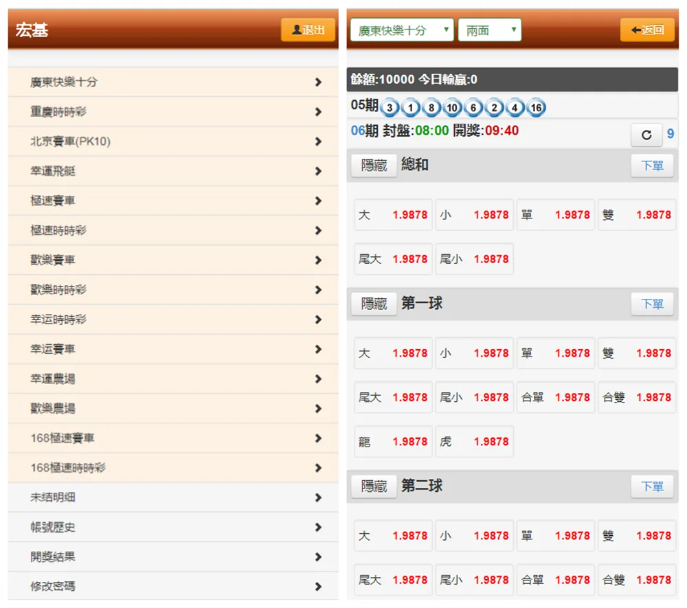
Task: Click the back arrow icon on 返回 button
Action: tap(635, 30)
